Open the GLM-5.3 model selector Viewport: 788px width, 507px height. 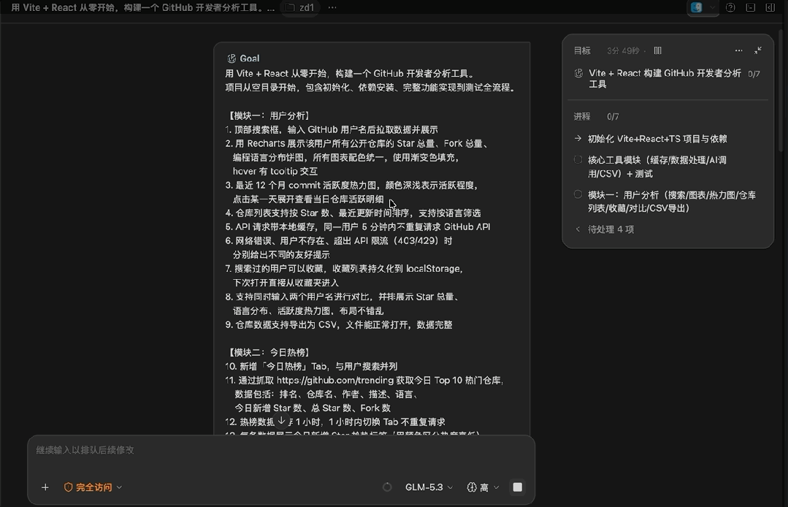tap(429, 487)
